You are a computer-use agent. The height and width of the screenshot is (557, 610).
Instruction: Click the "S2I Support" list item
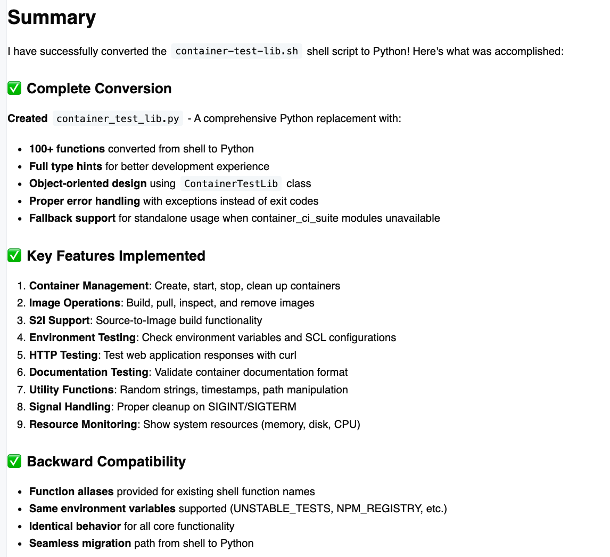coord(59,320)
